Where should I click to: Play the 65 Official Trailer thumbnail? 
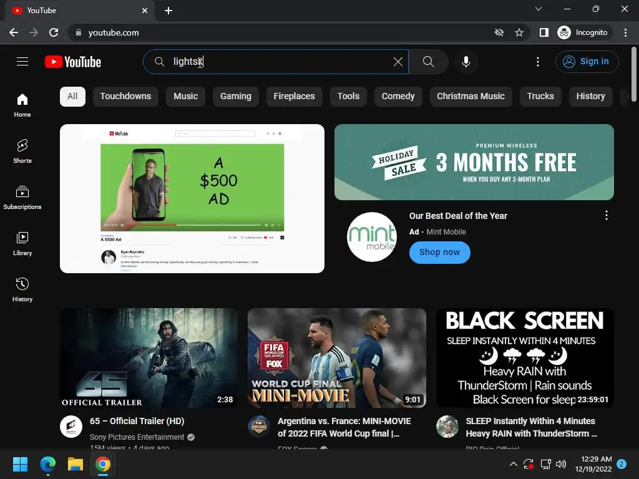click(149, 358)
